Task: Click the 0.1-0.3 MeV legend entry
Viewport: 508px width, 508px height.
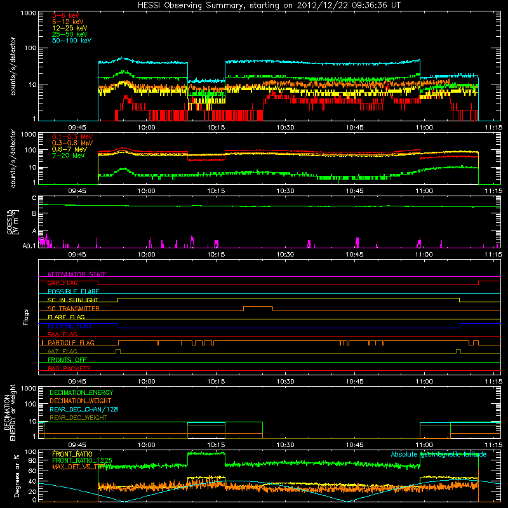Action: coord(72,137)
